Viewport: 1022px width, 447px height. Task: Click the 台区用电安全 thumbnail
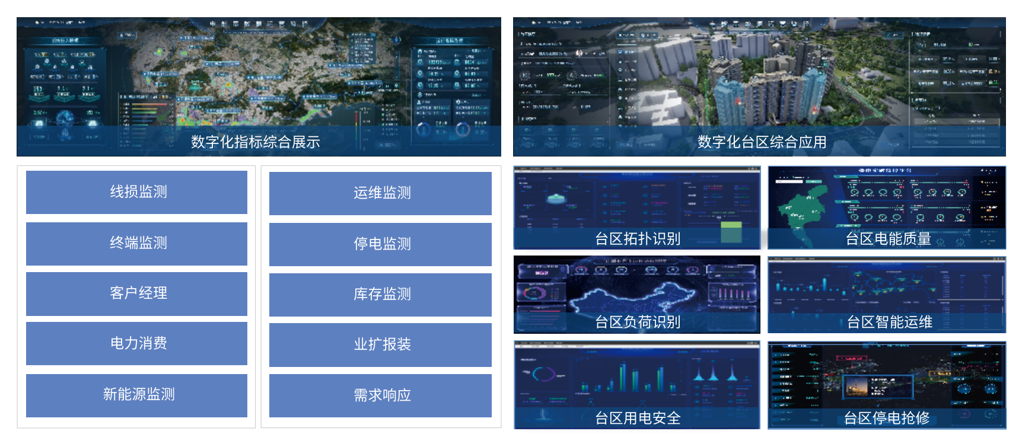636,385
